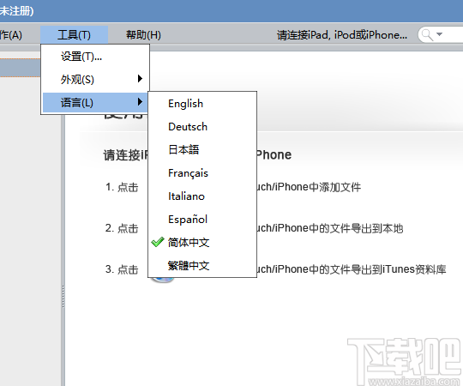Select checked 简体中文 language option
Screen dimensions: 463x386
tap(202, 243)
